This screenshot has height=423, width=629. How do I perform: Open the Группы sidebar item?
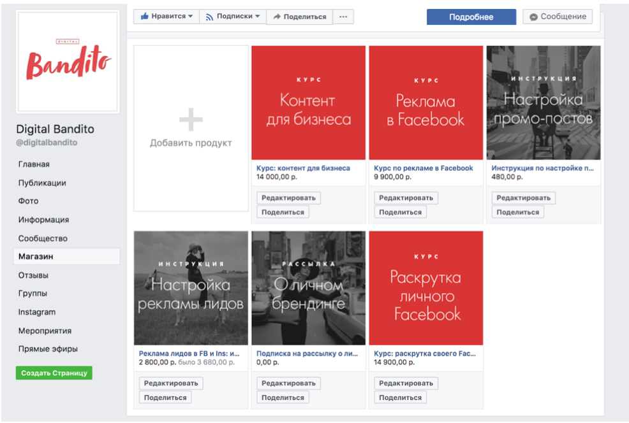[33, 293]
